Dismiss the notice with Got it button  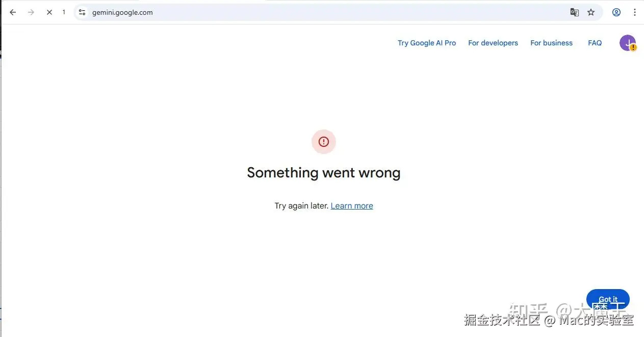click(x=608, y=299)
